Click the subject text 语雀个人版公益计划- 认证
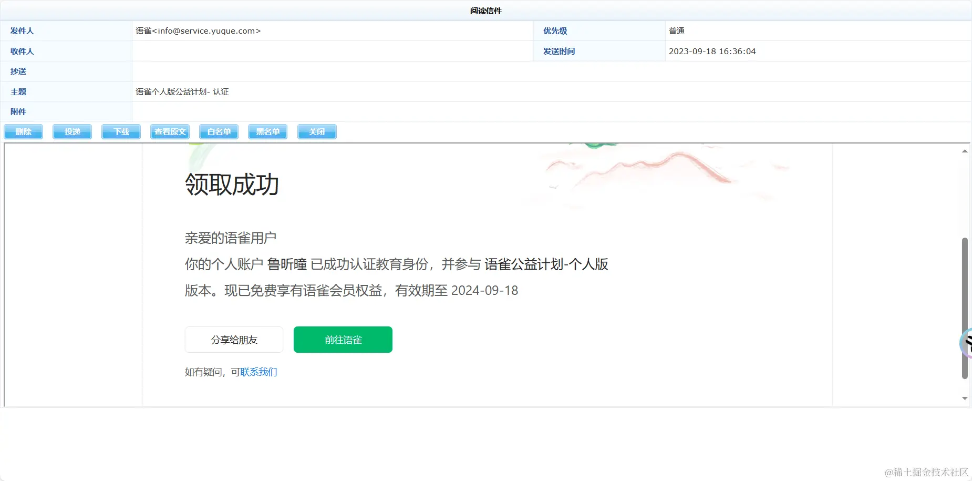Viewport: 972px width, 481px height. (x=182, y=92)
